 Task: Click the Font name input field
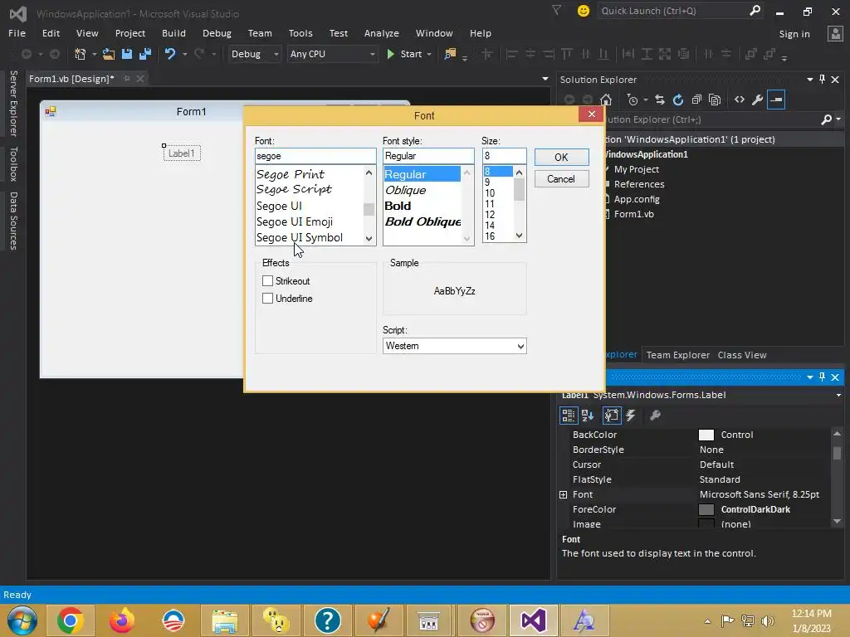click(315, 156)
